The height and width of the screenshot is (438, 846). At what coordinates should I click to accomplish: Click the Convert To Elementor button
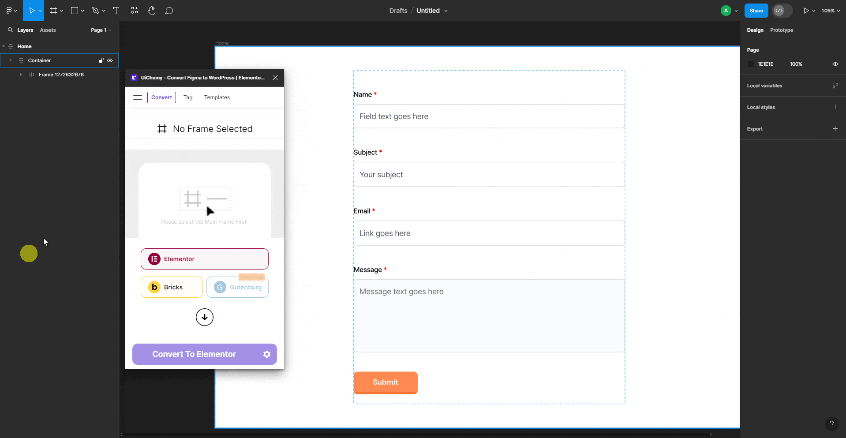[194, 354]
